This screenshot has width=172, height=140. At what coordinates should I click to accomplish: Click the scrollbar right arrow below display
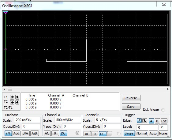coord(168,89)
